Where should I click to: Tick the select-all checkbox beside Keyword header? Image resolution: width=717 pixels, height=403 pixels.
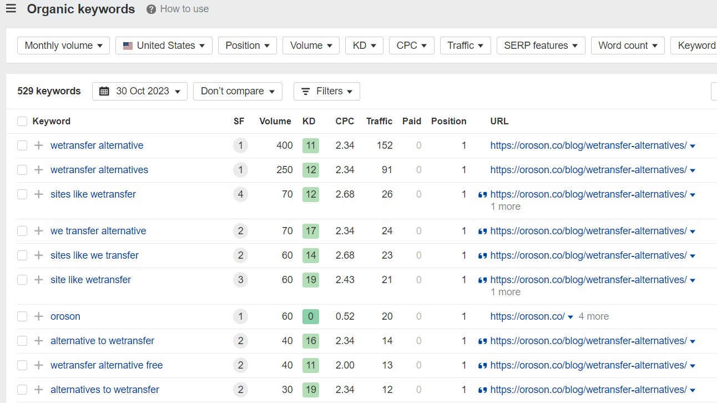[22, 121]
